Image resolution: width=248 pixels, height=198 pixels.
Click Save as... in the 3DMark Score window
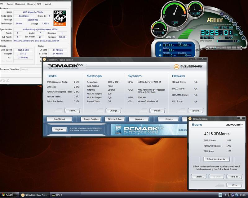[x=235, y=177]
